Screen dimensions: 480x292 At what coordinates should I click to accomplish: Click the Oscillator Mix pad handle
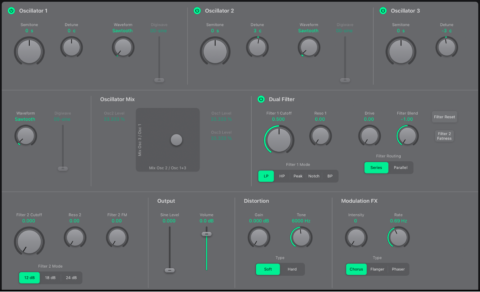click(x=176, y=140)
